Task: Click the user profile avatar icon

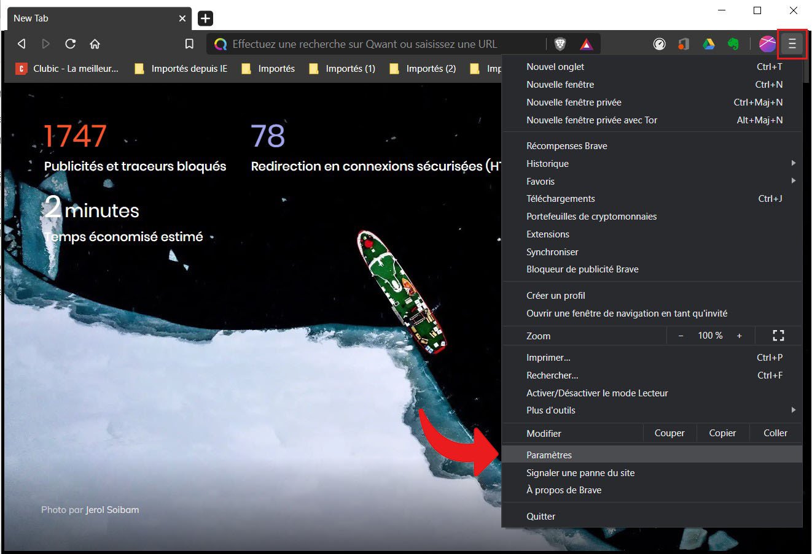Action: pyautogui.click(x=767, y=44)
